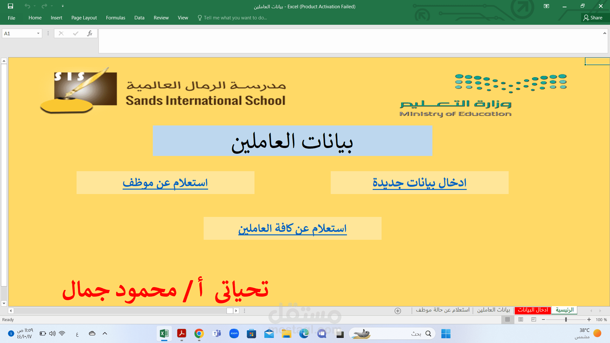This screenshot has height=343, width=610.
Task: Switch to the red ادخال البيانات sheet tab
Action: pos(533,310)
